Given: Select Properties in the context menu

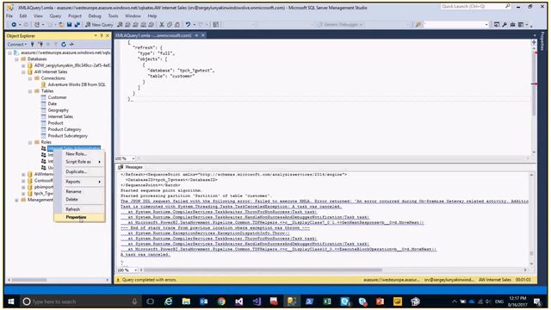Looking at the screenshot, I should [79, 217].
